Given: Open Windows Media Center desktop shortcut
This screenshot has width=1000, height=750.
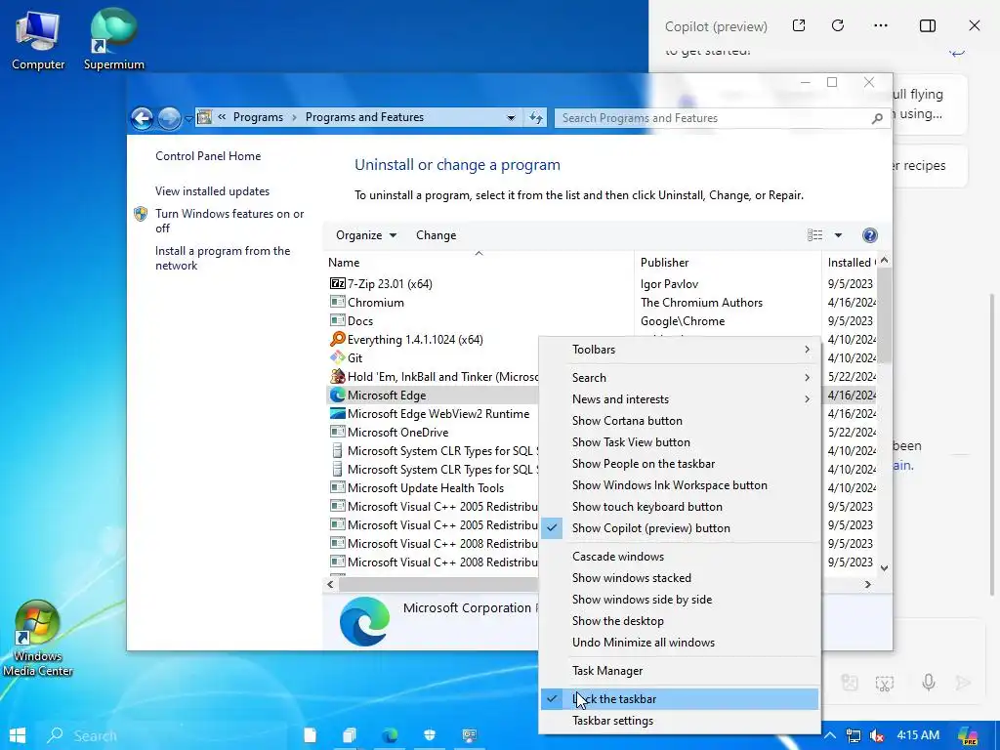Looking at the screenshot, I should [x=37, y=638].
